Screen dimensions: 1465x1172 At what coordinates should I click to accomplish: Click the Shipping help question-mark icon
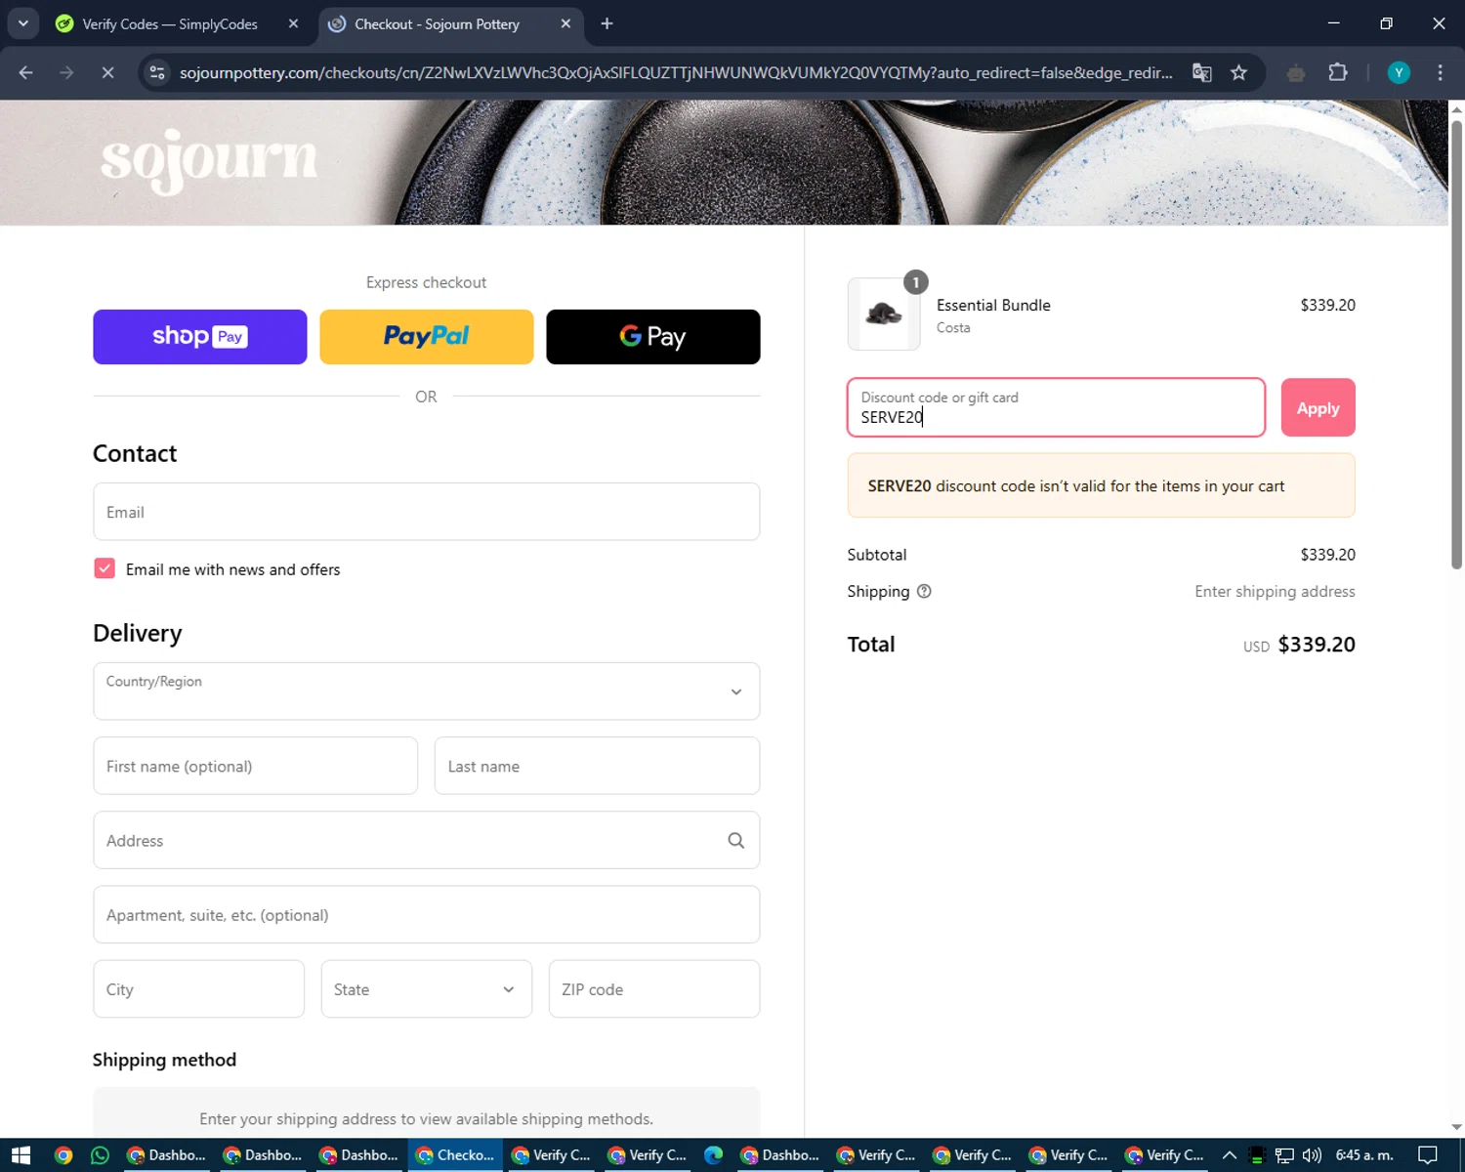point(924,591)
